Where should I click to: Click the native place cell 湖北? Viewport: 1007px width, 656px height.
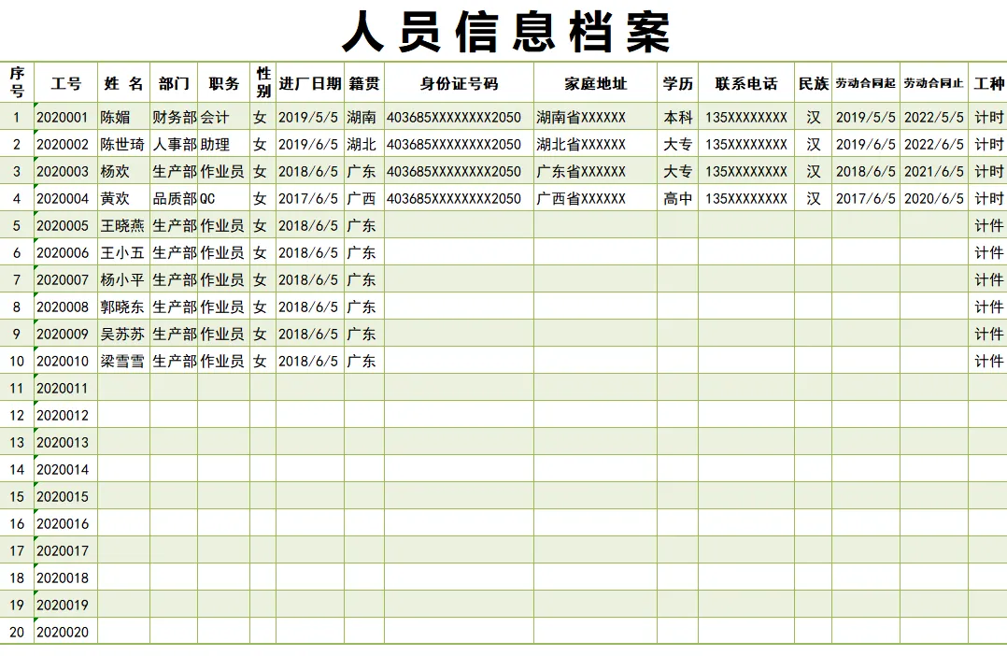point(364,144)
